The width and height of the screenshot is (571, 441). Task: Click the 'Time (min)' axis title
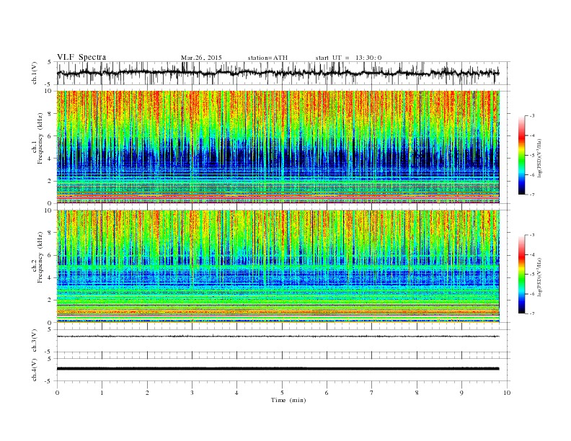pos(288,400)
